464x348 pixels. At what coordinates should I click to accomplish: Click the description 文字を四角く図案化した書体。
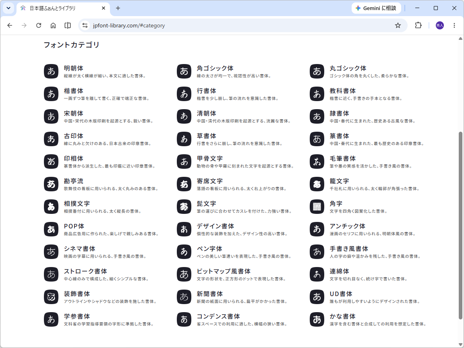pyautogui.click(x=358, y=211)
